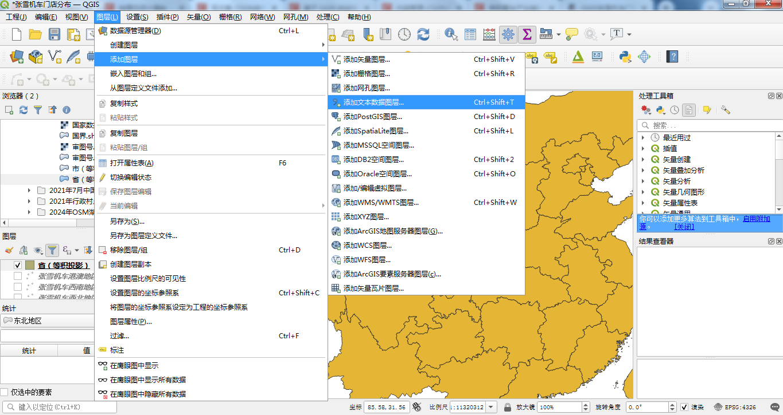Open the 栅格(R) menu
783x415 pixels.
coord(230,17)
